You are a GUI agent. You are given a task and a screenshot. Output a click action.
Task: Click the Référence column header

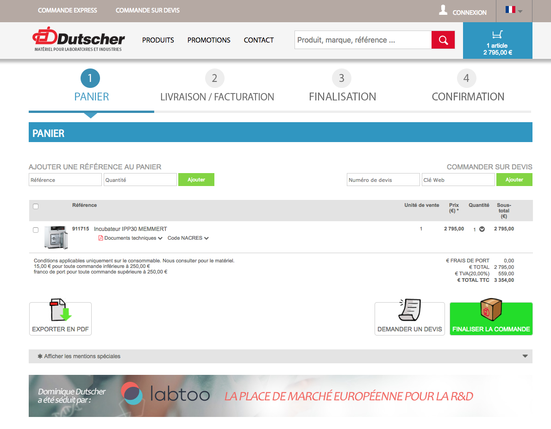[84, 205]
